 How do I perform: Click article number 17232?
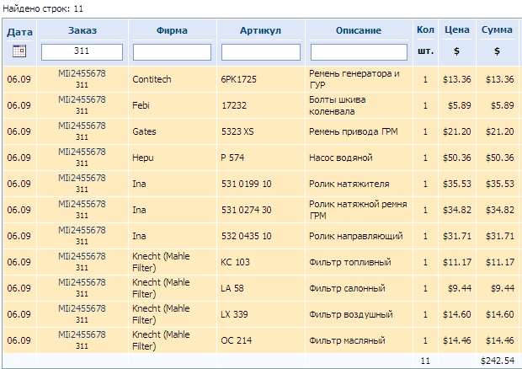234,105
